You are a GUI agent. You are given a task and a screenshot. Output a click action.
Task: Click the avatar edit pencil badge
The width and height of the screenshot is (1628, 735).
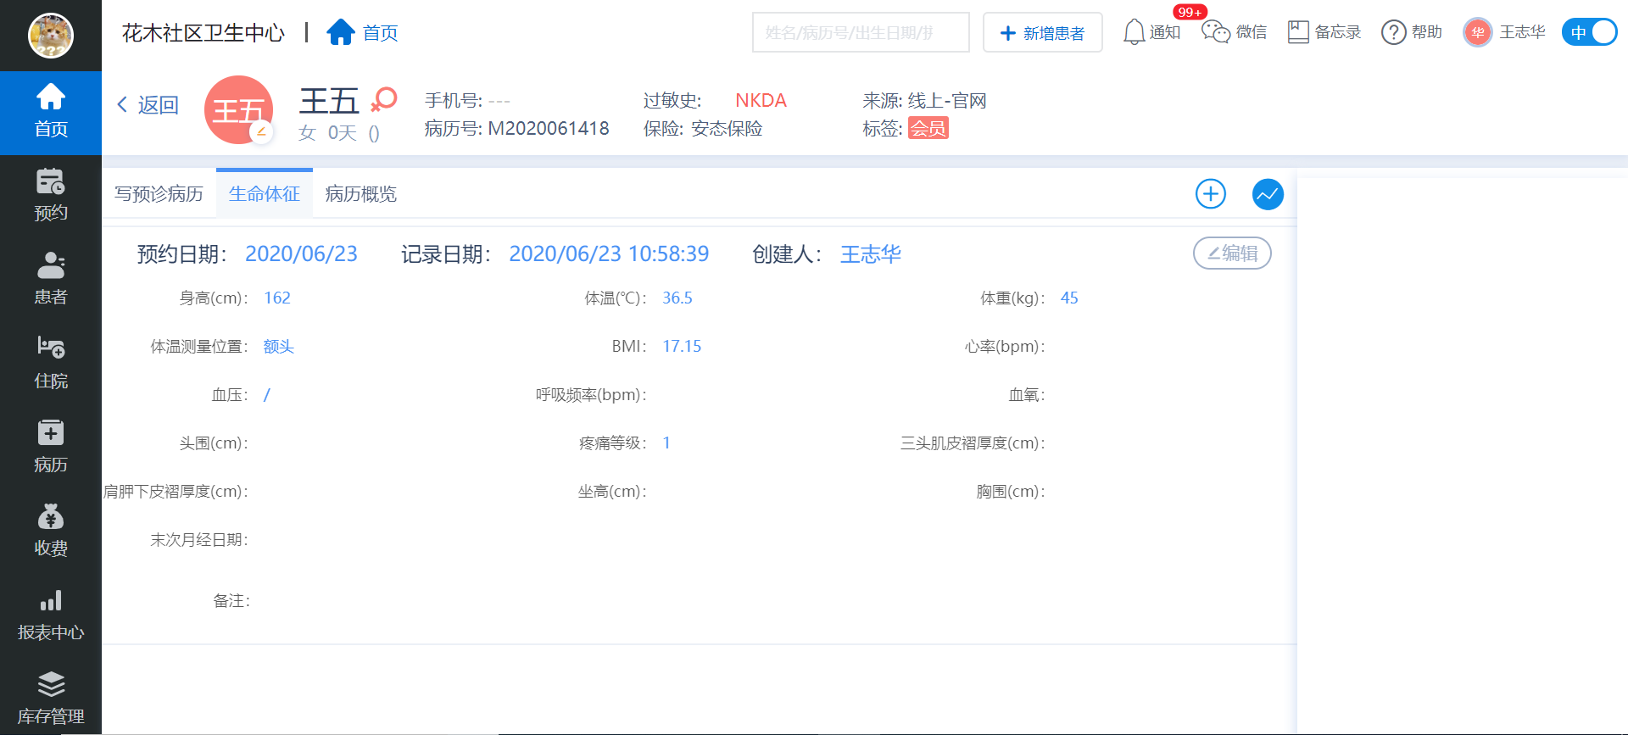point(261,132)
